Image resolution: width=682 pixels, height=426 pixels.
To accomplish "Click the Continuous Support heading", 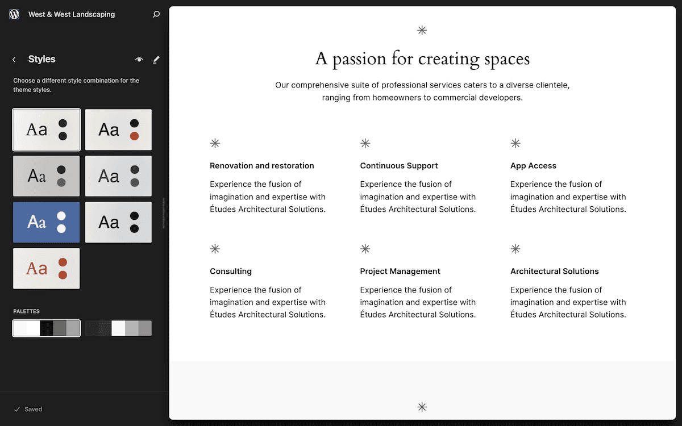I will 399,165.
